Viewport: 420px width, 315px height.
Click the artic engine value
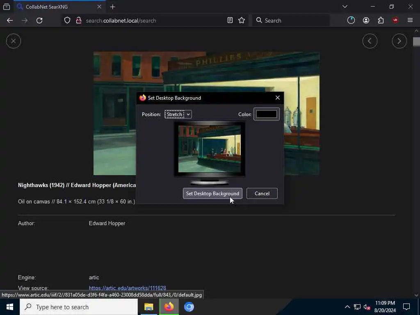pyautogui.click(x=94, y=278)
